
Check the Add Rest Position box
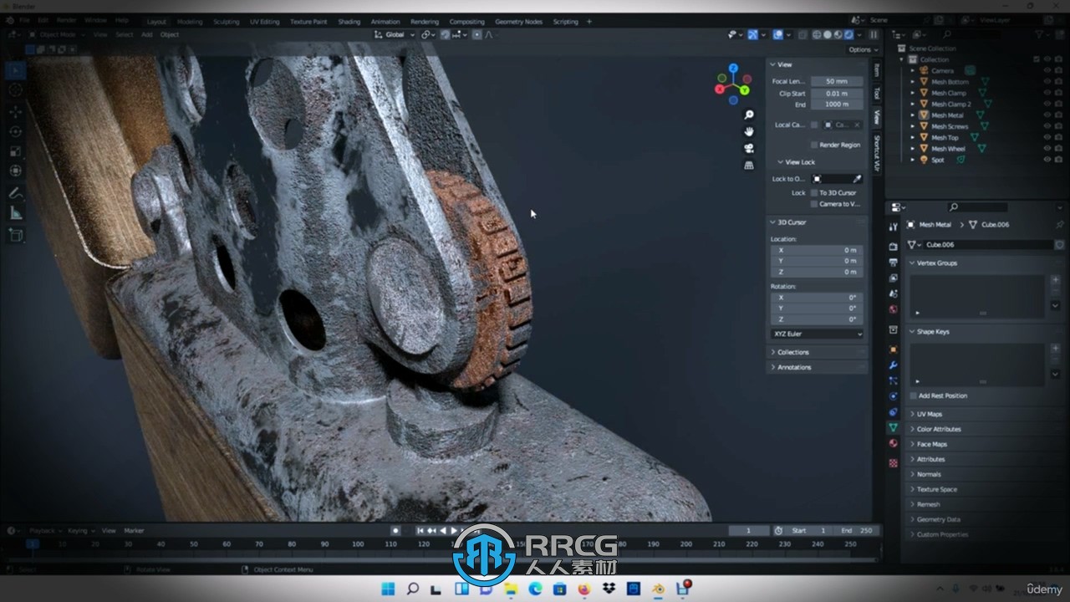(x=914, y=395)
